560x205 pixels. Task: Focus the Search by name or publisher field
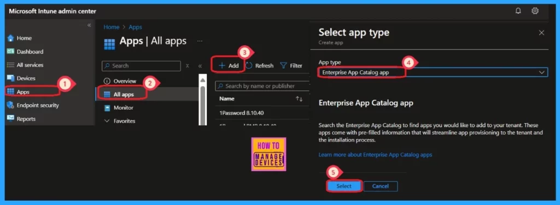pyautogui.click(x=262, y=86)
